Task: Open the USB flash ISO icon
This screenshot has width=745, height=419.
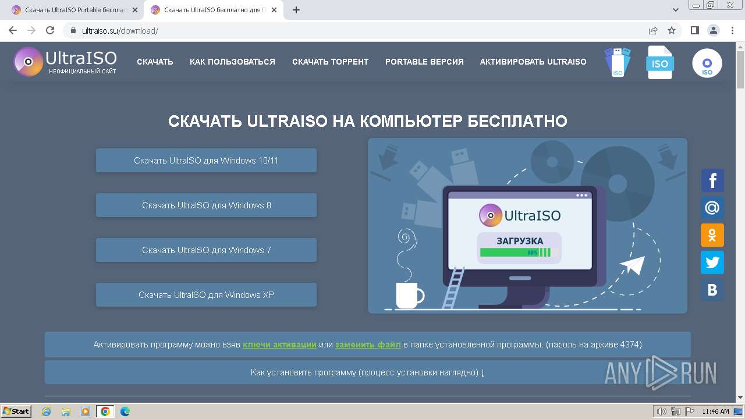Action: [617, 62]
